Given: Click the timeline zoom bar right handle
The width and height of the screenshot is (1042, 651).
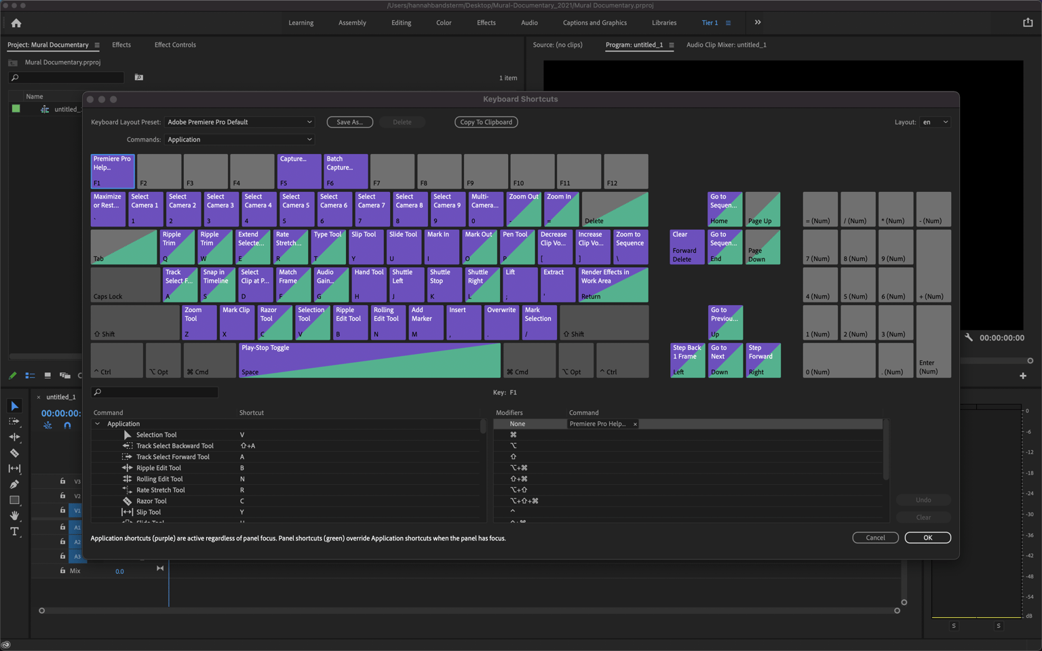Looking at the screenshot, I should pos(897,610).
